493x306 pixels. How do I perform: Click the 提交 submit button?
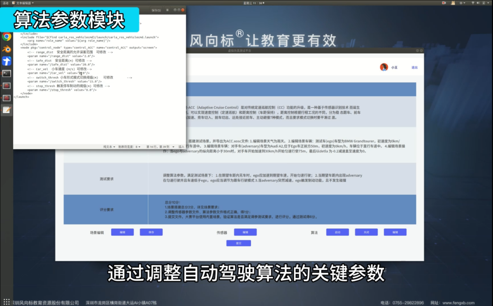pos(238,242)
